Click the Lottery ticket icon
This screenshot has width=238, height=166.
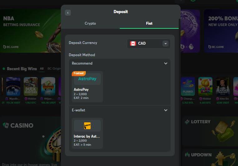coord(187,122)
